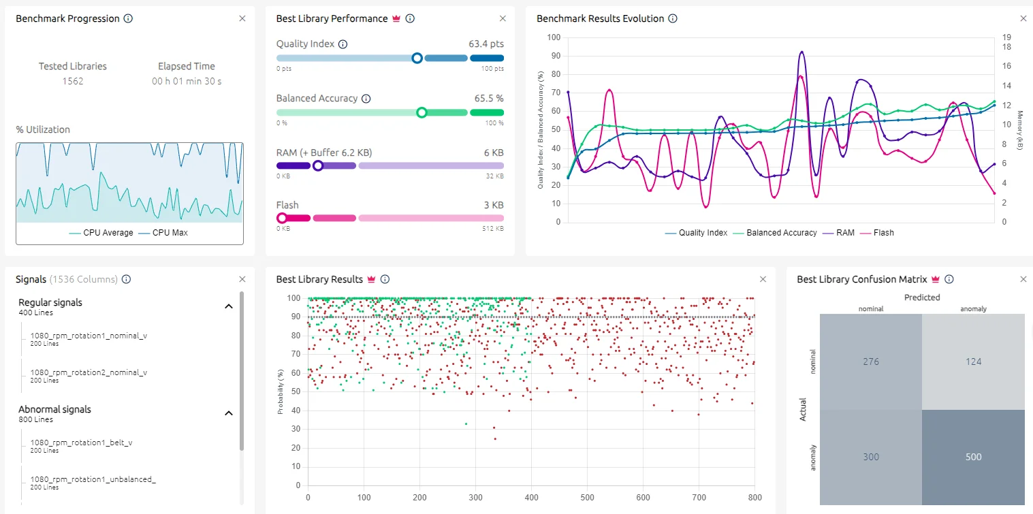
Task: Open Best Library Performance info icon
Action: click(x=411, y=18)
